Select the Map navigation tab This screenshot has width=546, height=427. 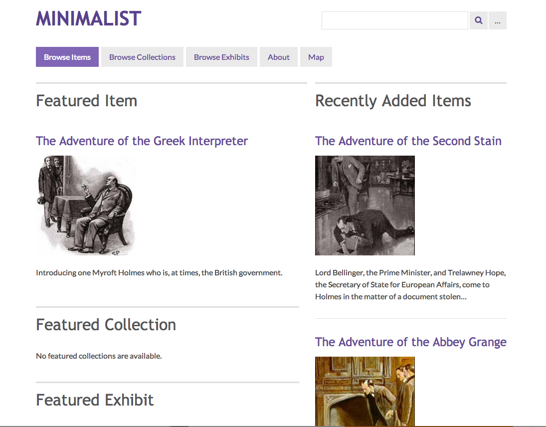316,57
